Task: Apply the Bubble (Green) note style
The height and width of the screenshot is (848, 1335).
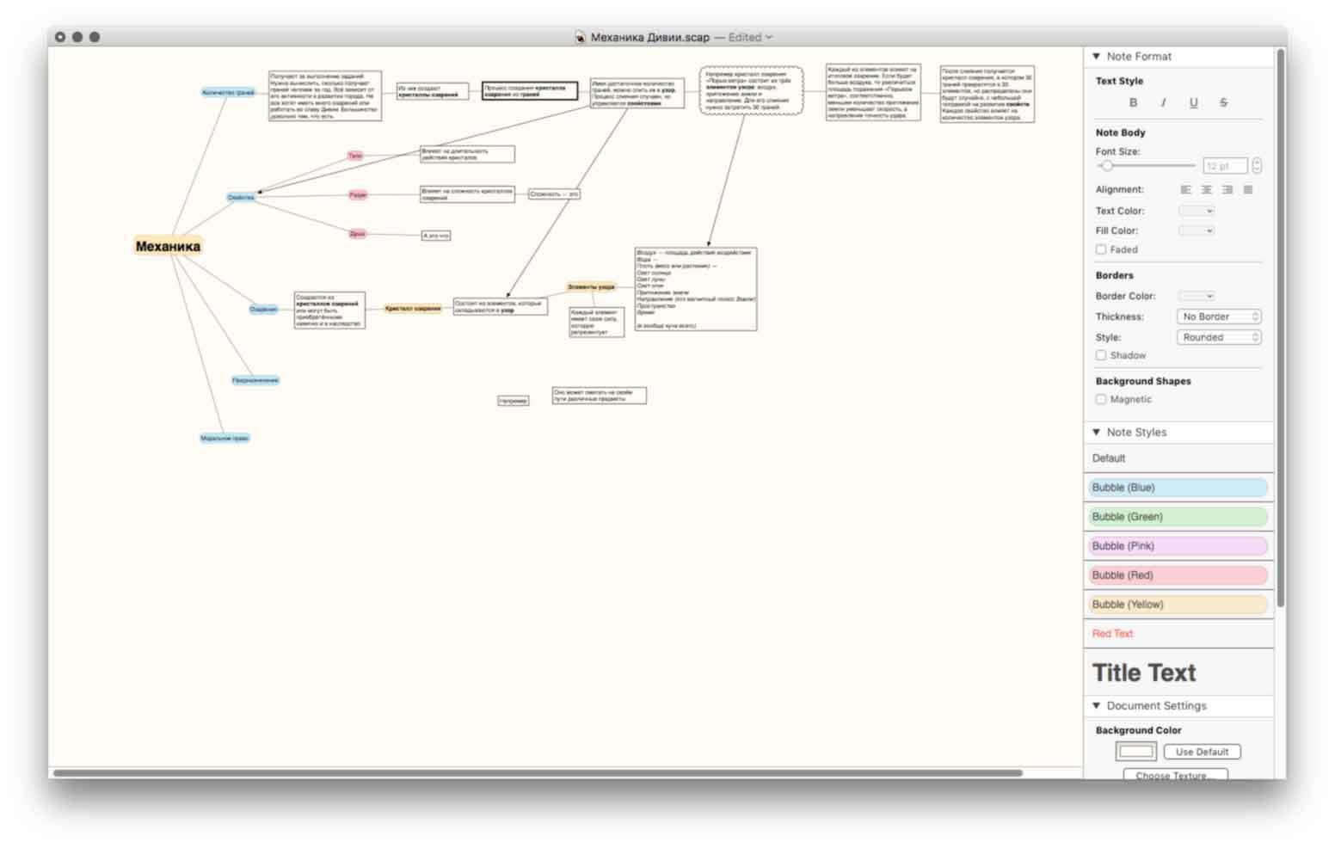Action: coord(1177,517)
